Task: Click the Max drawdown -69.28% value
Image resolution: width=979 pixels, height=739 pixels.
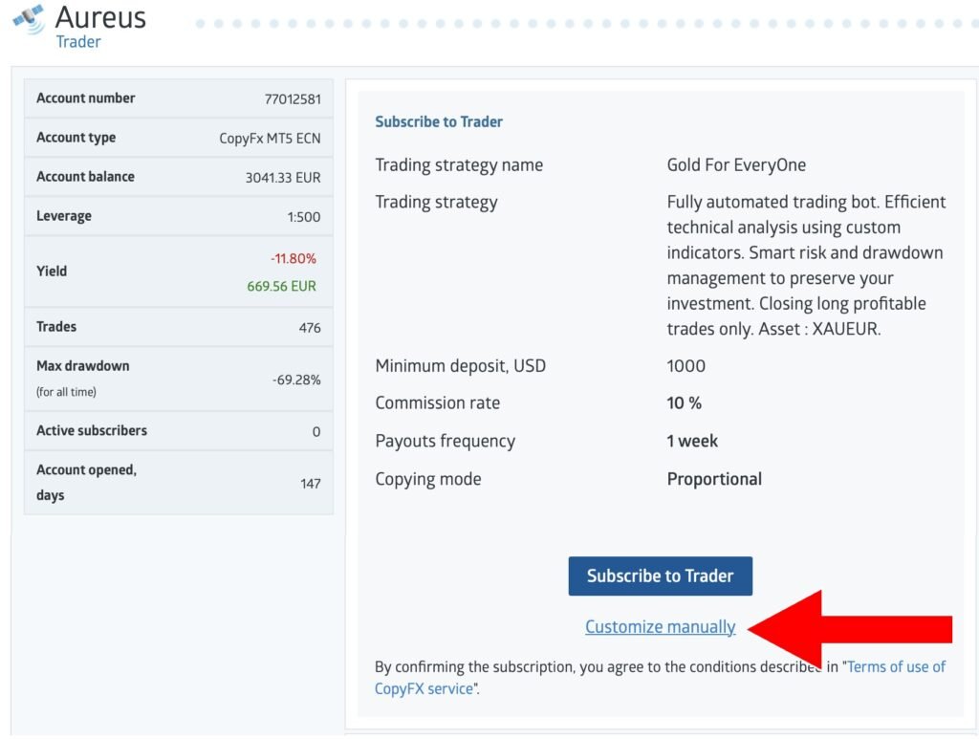Action: pos(295,380)
